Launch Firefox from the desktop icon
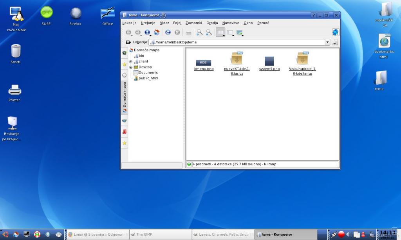 click(x=76, y=16)
